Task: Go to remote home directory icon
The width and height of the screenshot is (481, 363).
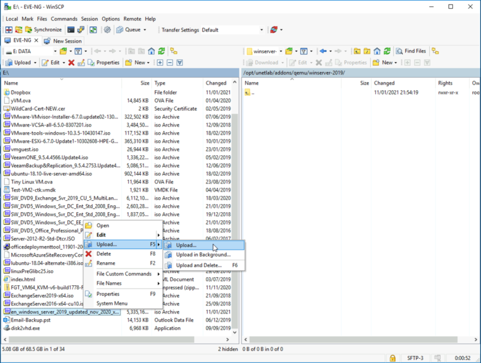Action: 377,51
